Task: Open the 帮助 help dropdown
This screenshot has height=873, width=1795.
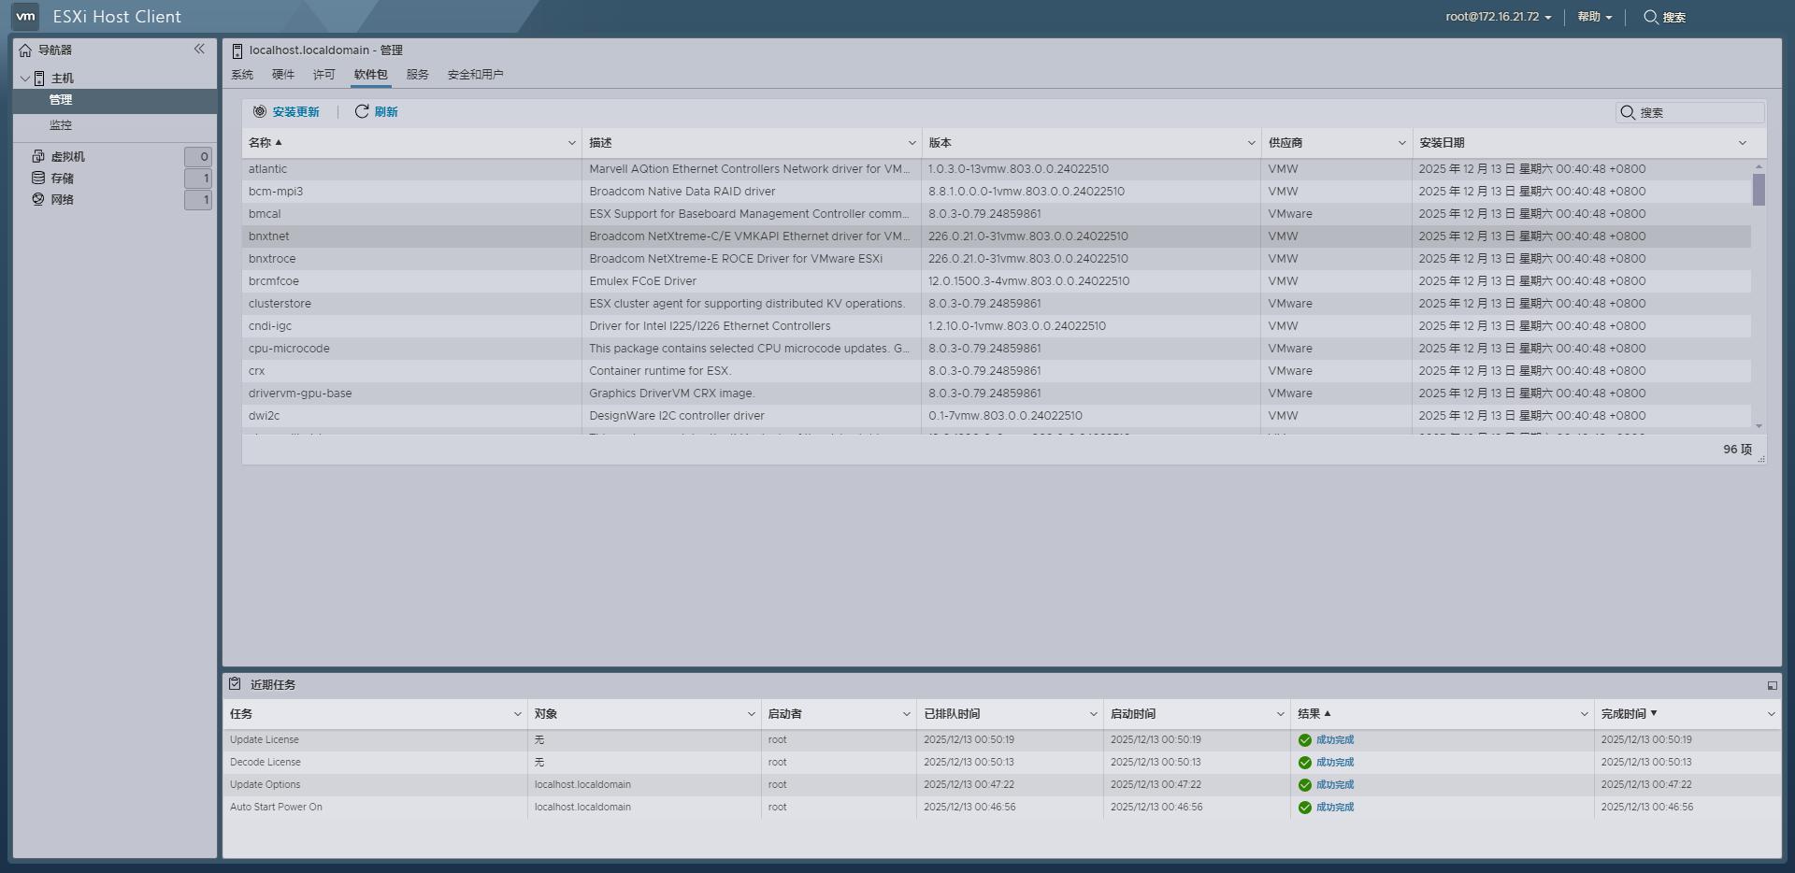Action: pos(1590,17)
